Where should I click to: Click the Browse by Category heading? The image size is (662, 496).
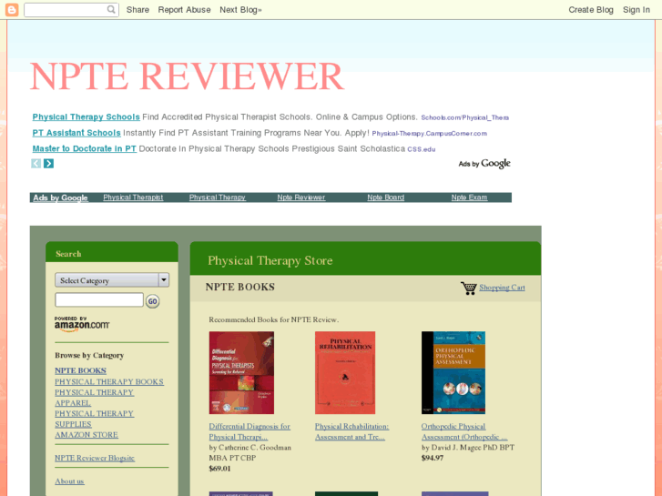tap(89, 356)
